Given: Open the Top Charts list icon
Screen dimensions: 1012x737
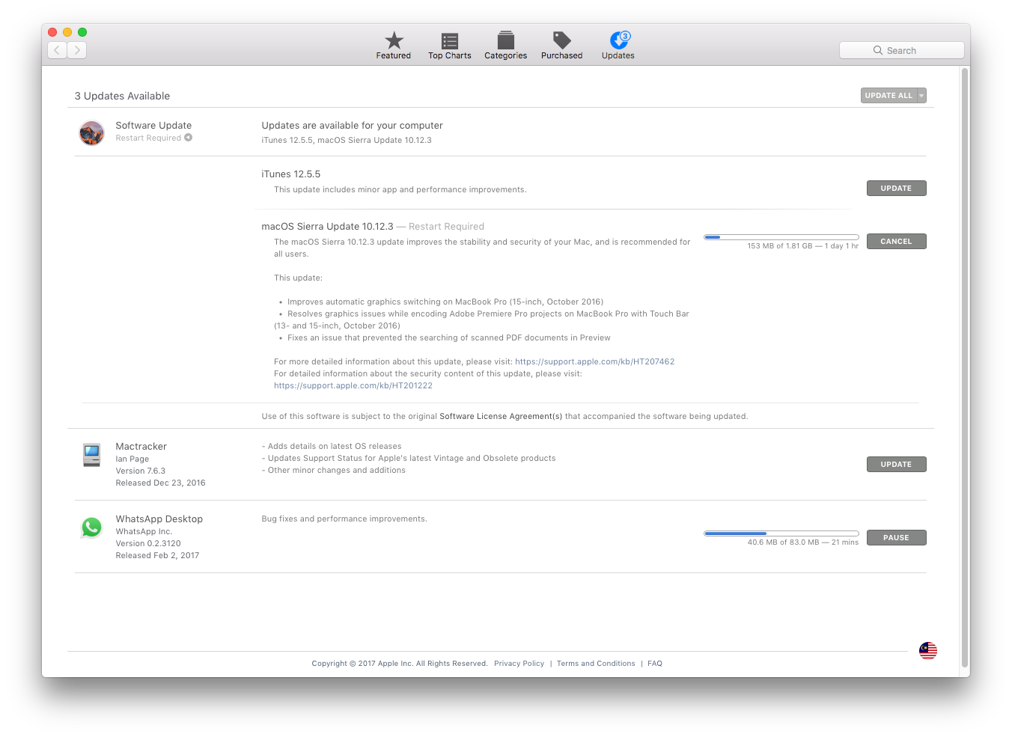Looking at the screenshot, I should (450, 40).
